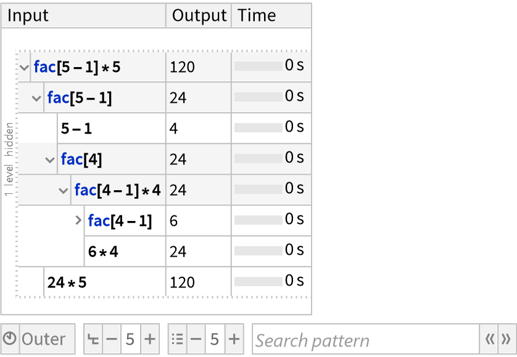
Task: Decrease the tree depth value
Action: click(x=112, y=339)
